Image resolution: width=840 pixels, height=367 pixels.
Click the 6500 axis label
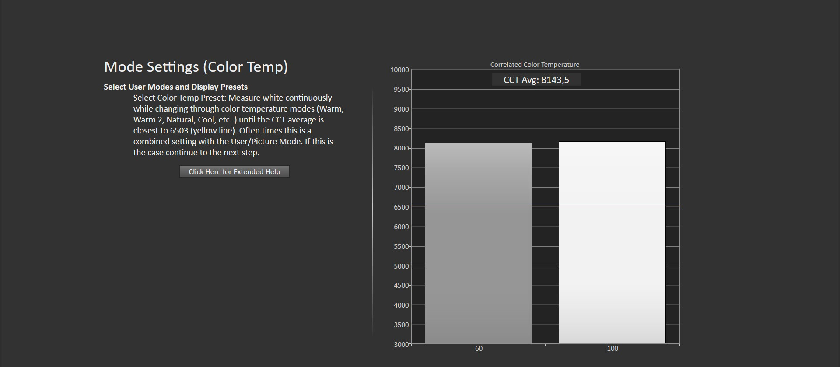click(401, 207)
